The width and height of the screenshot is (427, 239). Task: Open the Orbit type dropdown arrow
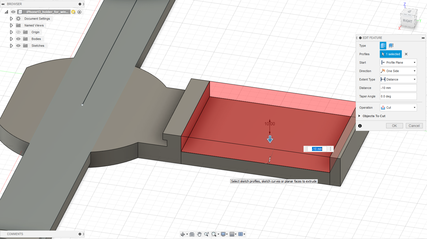187,234
